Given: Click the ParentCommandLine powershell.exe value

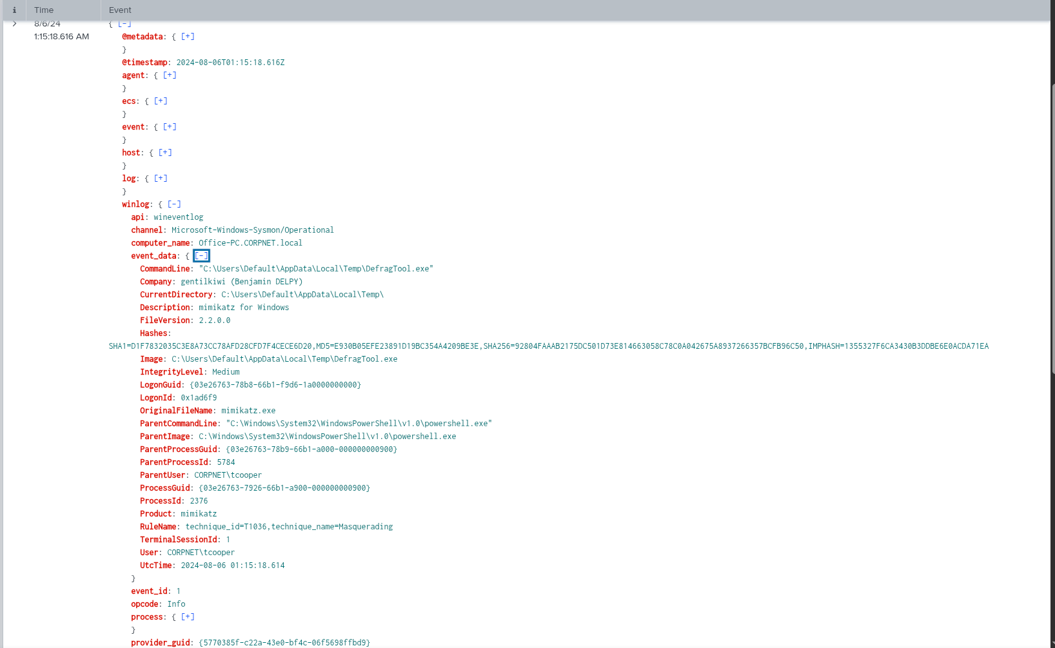Looking at the screenshot, I should coord(359,424).
